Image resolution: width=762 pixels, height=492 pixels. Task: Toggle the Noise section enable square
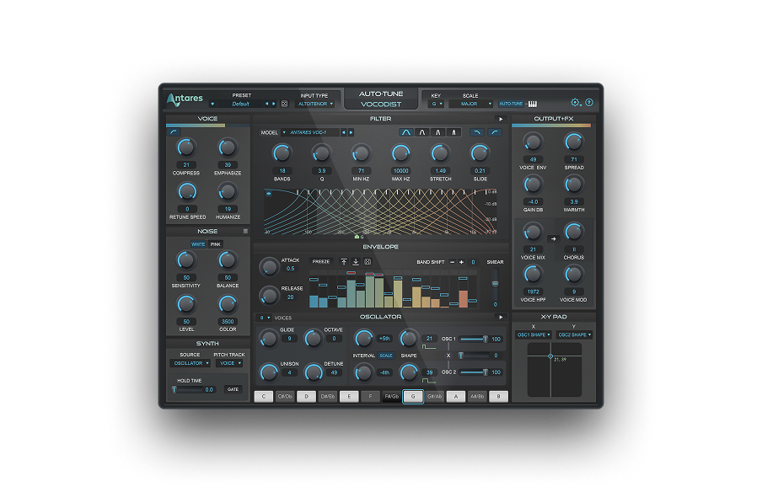(x=245, y=231)
